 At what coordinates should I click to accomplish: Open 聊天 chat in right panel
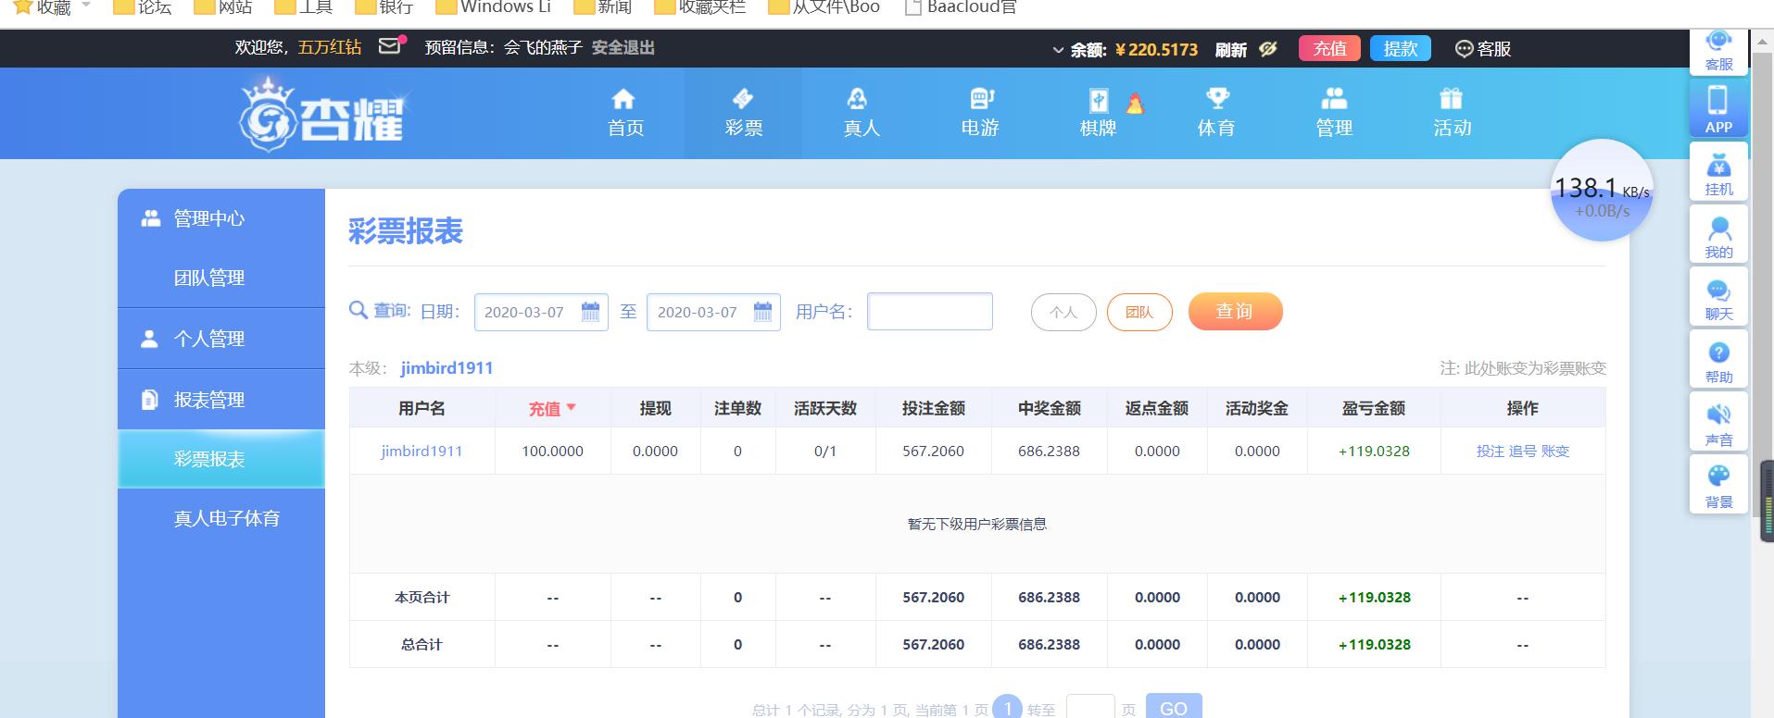(x=1718, y=297)
